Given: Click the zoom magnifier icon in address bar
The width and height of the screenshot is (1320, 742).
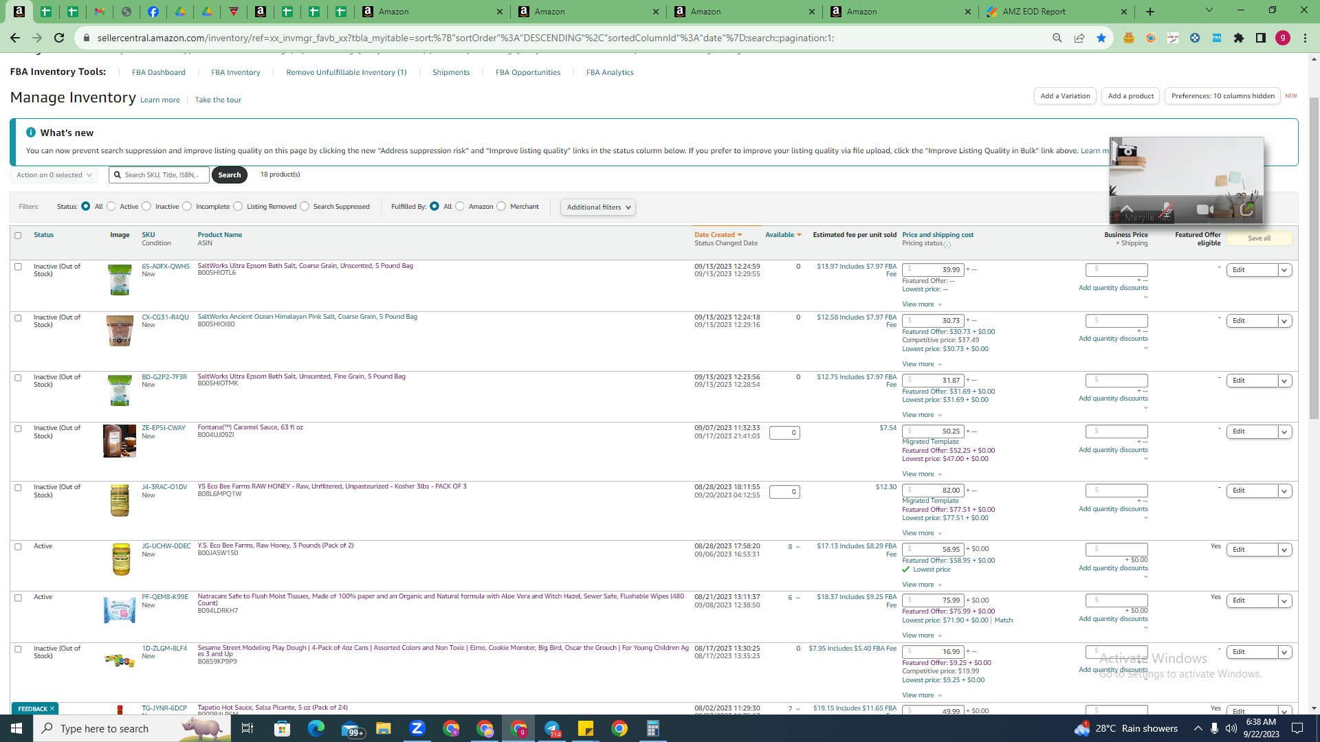Looking at the screenshot, I should pyautogui.click(x=1057, y=38).
